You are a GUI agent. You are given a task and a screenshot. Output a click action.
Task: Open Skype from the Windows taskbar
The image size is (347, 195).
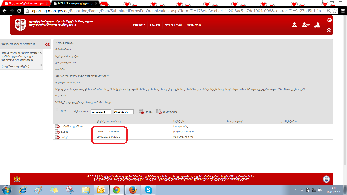(148, 190)
